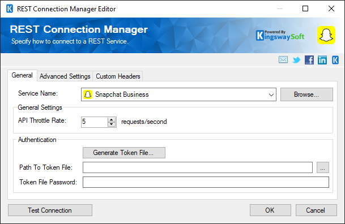
Task: Click the Snapchat icon in Service Name box
Action: coord(88,94)
